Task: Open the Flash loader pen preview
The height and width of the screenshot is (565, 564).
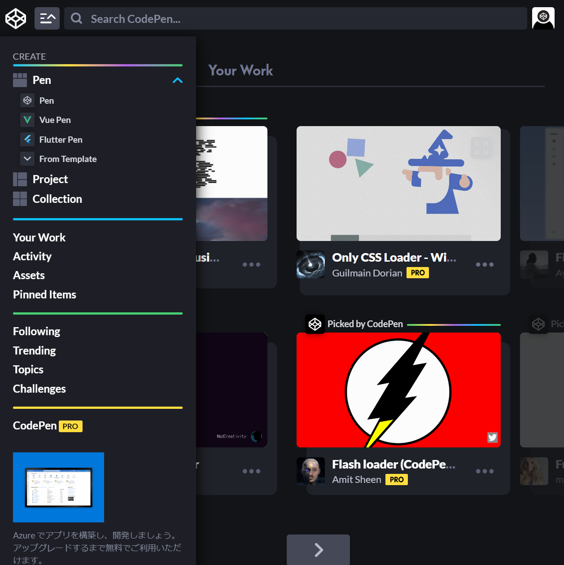Action: 398,390
